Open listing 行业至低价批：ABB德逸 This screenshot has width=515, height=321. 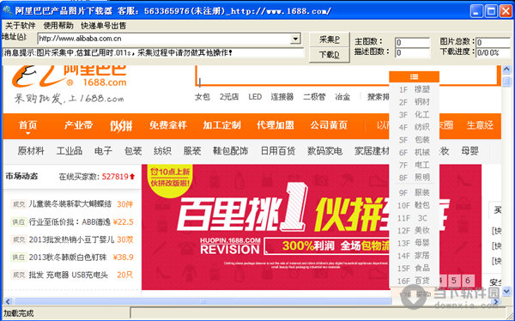(70, 222)
